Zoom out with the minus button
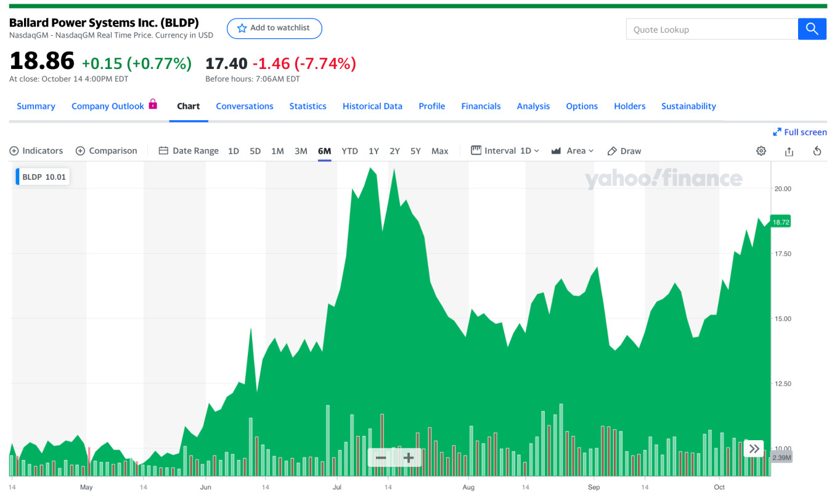Image resolution: width=832 pixels, height=495 pixels. click(x=381, y=457)
